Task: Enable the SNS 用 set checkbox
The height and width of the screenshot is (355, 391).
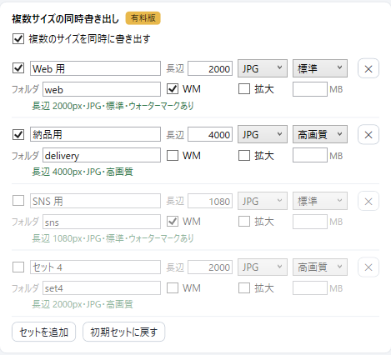Action: pyautogui.click(x=18, y=201)
